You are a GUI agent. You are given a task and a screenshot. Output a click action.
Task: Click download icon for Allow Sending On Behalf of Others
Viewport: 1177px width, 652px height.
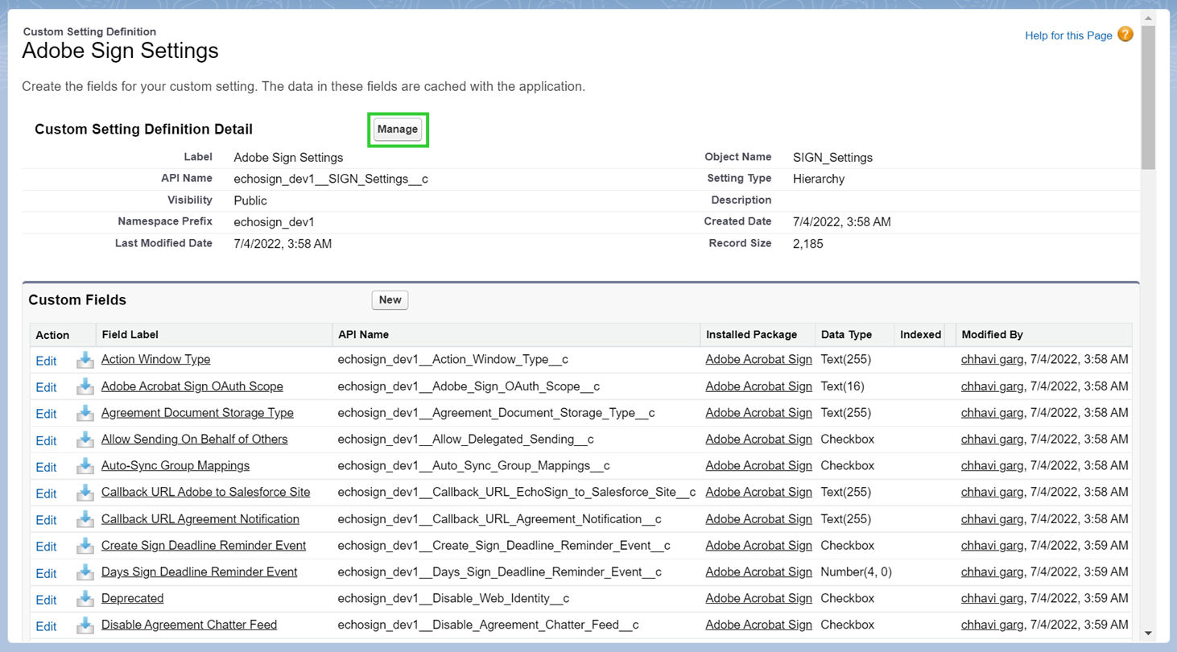point(85,439)
